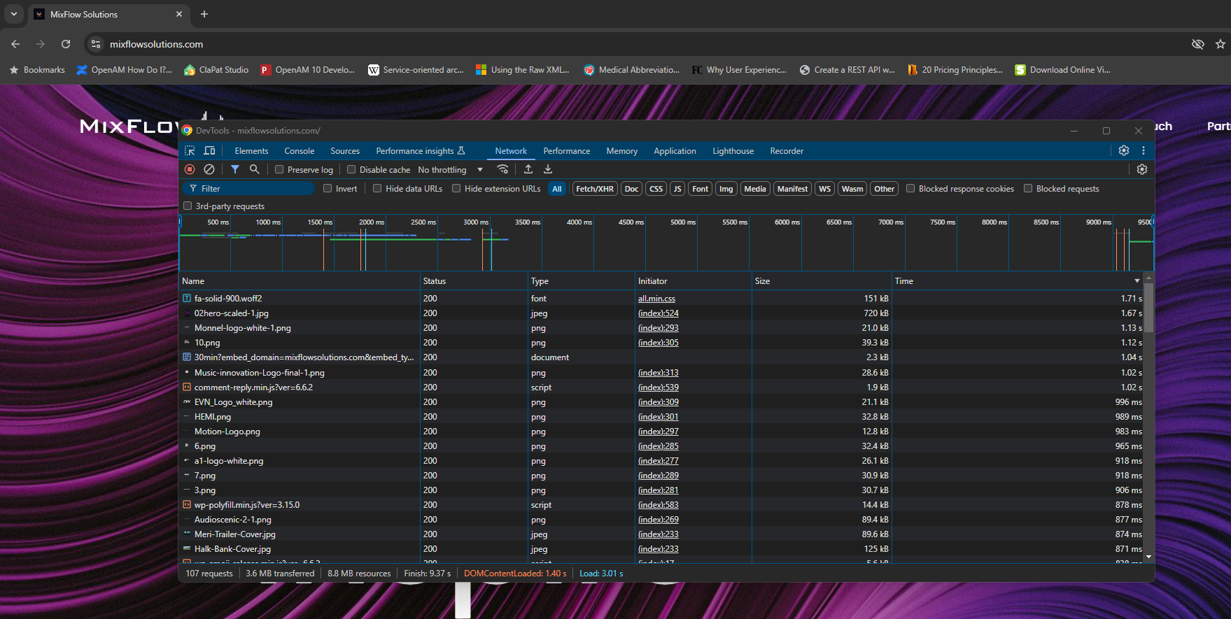Open the Application tab

[675, 151]
